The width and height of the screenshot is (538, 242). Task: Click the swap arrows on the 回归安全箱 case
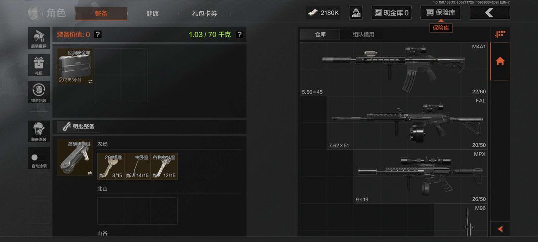[90, 81]
